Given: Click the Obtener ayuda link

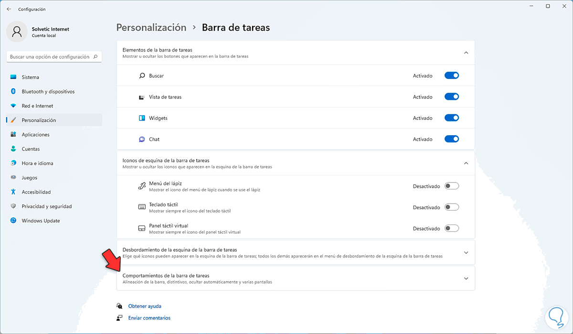Looking at the screenshot, I should (x=145, y=306).
